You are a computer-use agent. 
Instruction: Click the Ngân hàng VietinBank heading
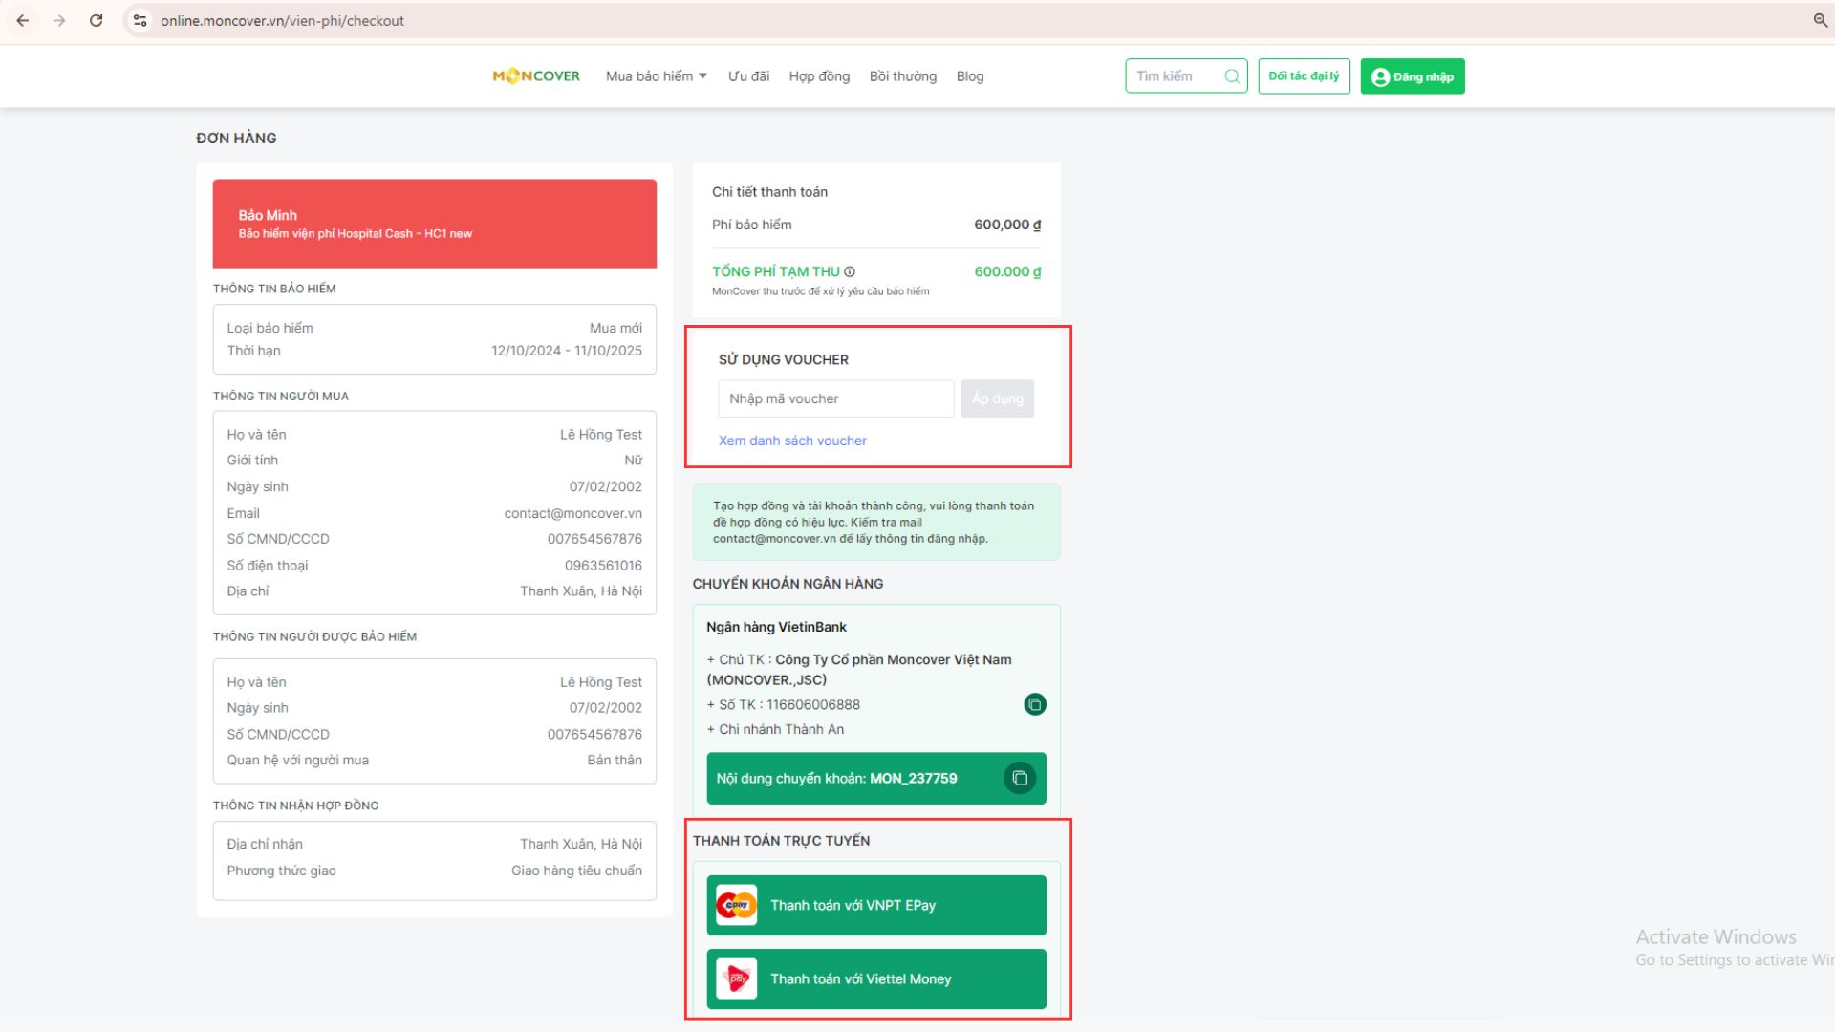(x=776, y=627)
